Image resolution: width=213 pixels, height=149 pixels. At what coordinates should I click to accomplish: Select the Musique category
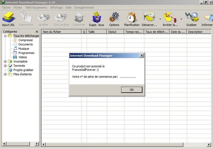[x=24, y=49]
